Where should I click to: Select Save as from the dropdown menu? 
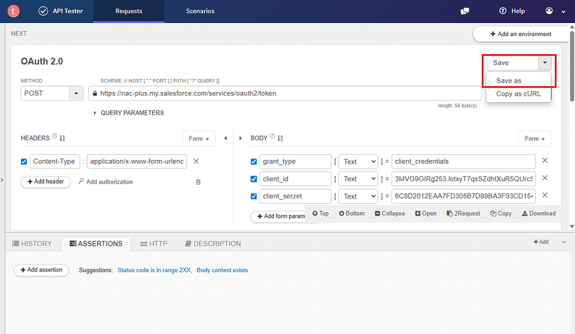tap(509, 81)
